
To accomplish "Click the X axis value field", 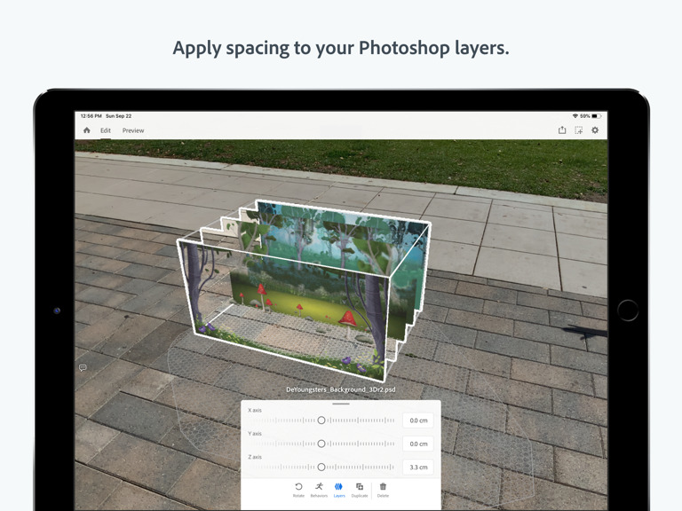I will [x=418, y=421].
